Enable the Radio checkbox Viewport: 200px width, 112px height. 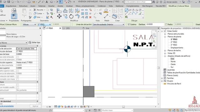[x=166, y=24]
